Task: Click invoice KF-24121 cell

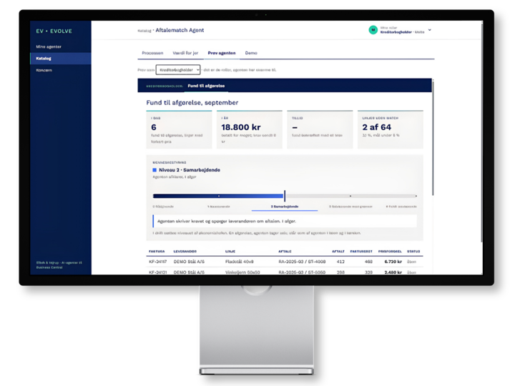Action: [157, 272]
